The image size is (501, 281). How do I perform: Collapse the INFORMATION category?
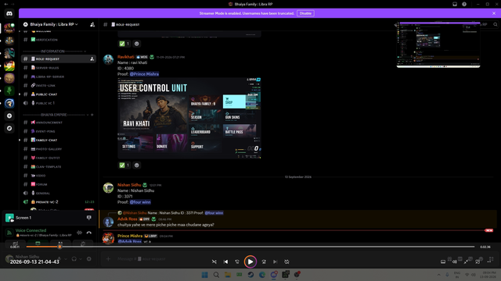click(x=54, y=52)
